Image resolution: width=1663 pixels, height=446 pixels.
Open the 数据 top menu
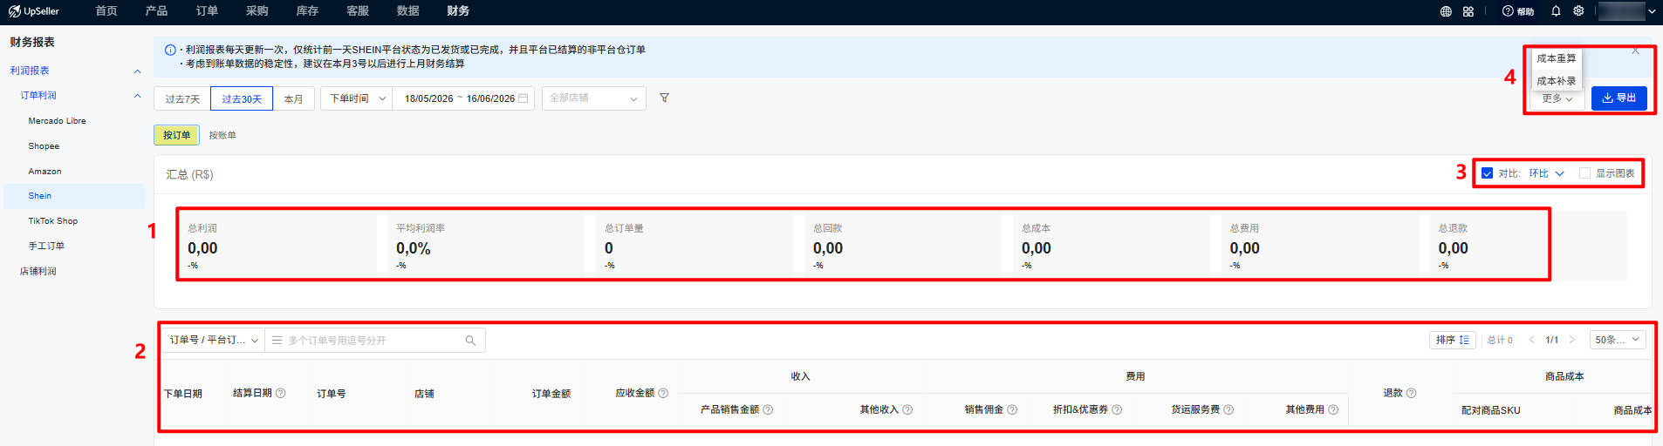407,11
